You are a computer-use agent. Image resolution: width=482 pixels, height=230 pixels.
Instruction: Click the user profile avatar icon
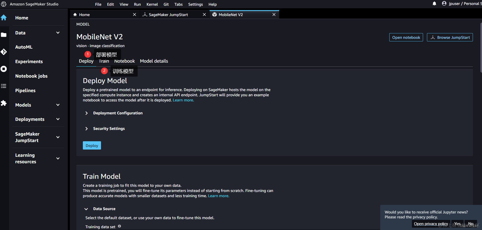point(444,4)
